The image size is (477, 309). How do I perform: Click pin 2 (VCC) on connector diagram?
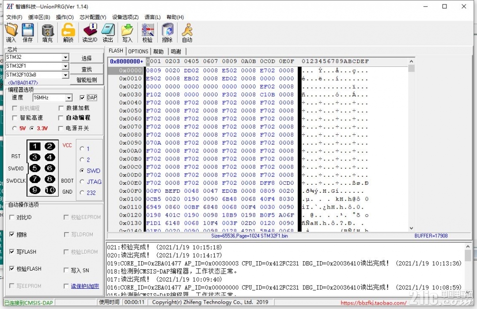(x=50, y=146)
